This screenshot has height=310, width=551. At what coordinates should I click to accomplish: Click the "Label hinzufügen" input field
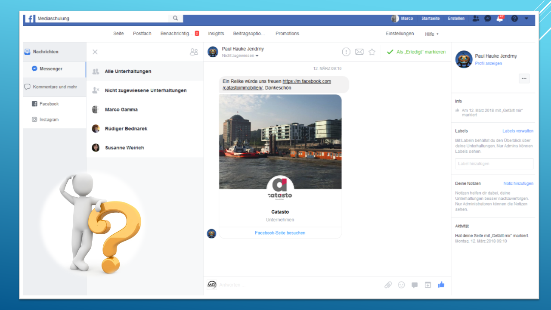pyautogui.click(x=494, y=164)
